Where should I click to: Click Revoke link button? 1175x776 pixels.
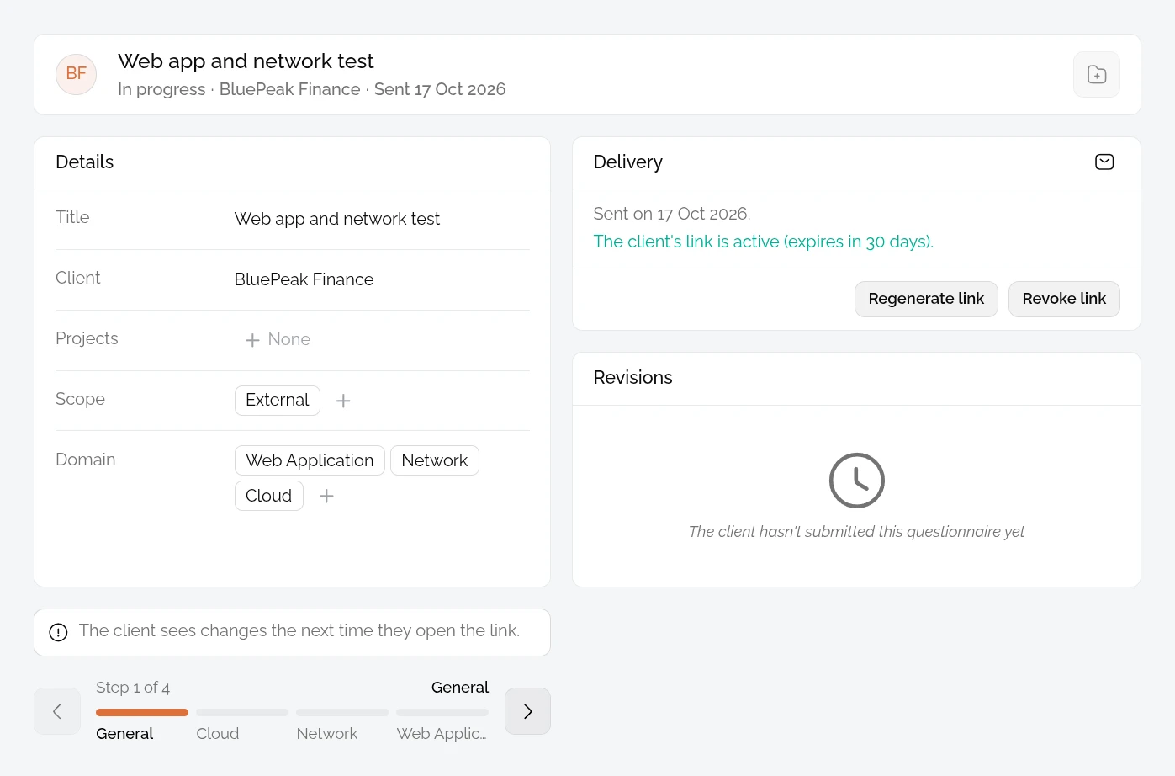pyautogui.click(x=1064, y=299)
